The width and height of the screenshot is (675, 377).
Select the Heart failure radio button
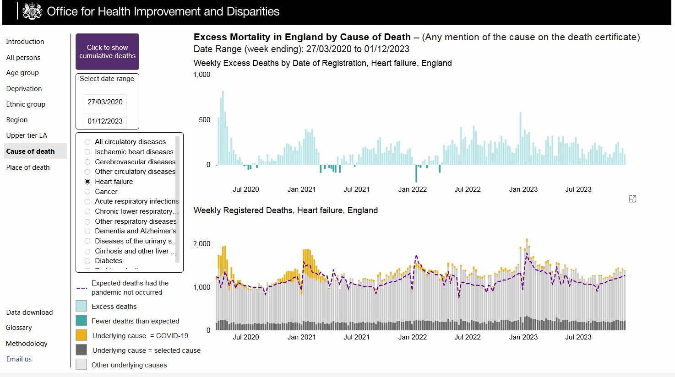click(x=87, y=182)
